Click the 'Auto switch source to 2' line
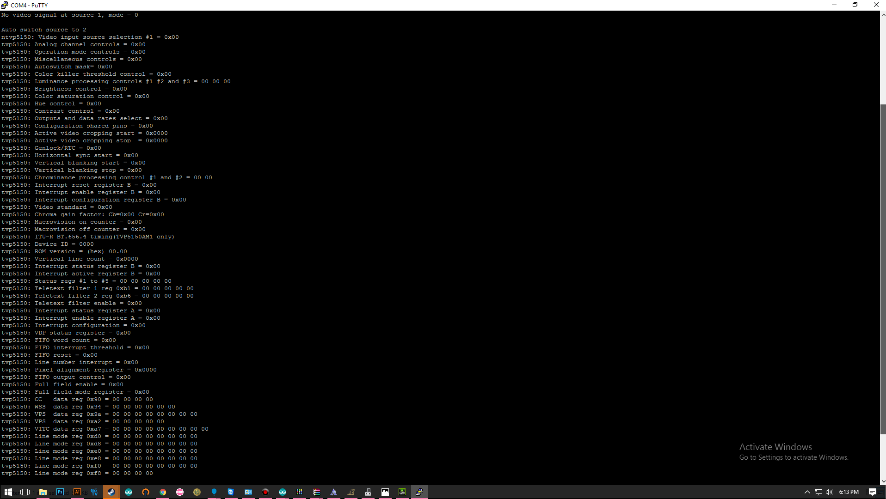Viewport: 886px width, 499px height. click(44, 30)
